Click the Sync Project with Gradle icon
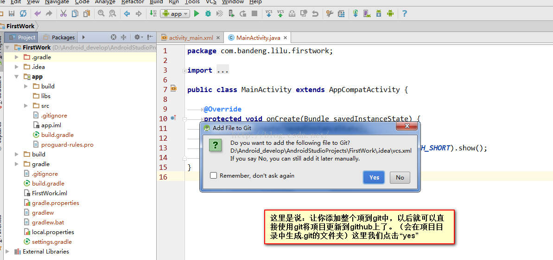This screenshot has height=260, width=553. pos(356,14)
